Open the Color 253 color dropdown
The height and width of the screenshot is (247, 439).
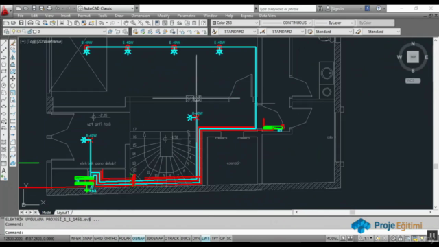click(235, 23)
